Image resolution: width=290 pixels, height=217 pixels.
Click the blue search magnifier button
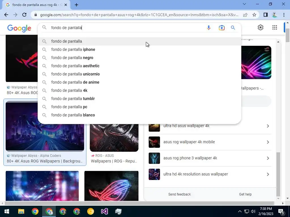tap(233, 28)
